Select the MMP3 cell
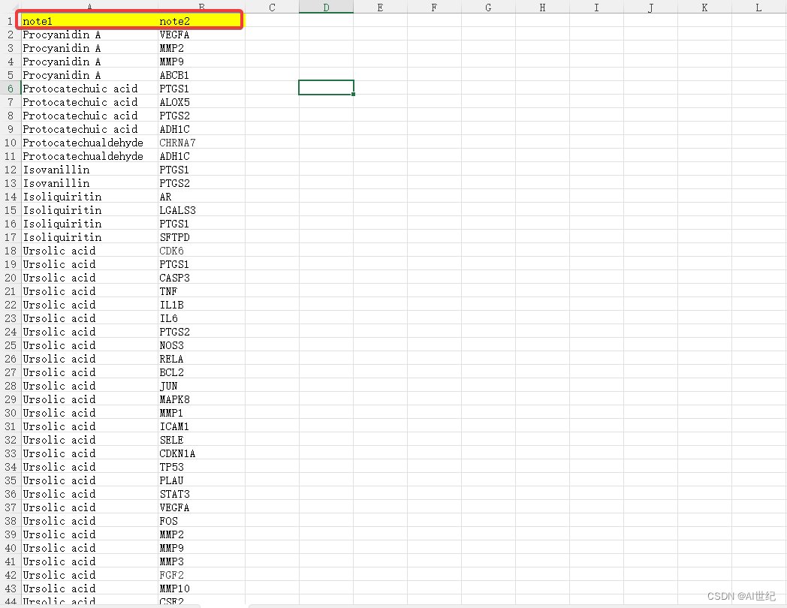This screenshot has height=608, width=787. coord(201,562)
